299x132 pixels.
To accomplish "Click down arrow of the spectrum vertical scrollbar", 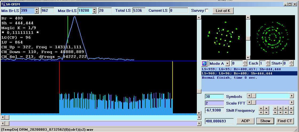I will pyautogui.click(x=199, y=113).
